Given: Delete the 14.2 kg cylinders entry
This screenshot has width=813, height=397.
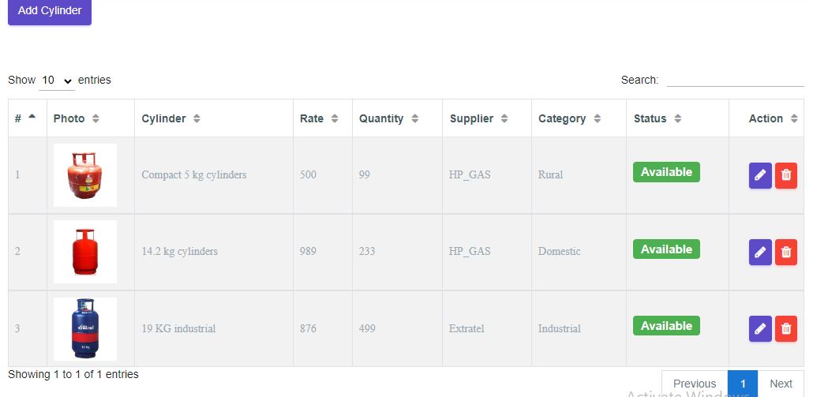Looking at the screenshot, I should [x=786, y=252].
